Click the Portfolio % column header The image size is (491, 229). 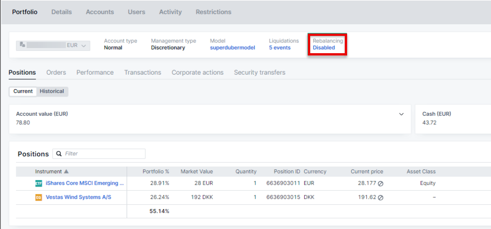[156, 172]
